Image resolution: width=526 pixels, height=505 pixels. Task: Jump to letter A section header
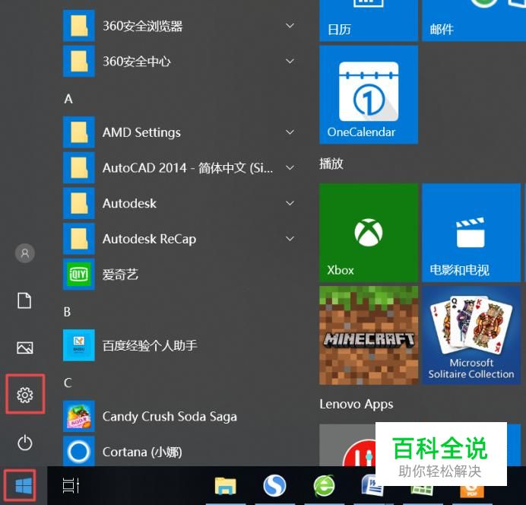[x=68, y=99]
